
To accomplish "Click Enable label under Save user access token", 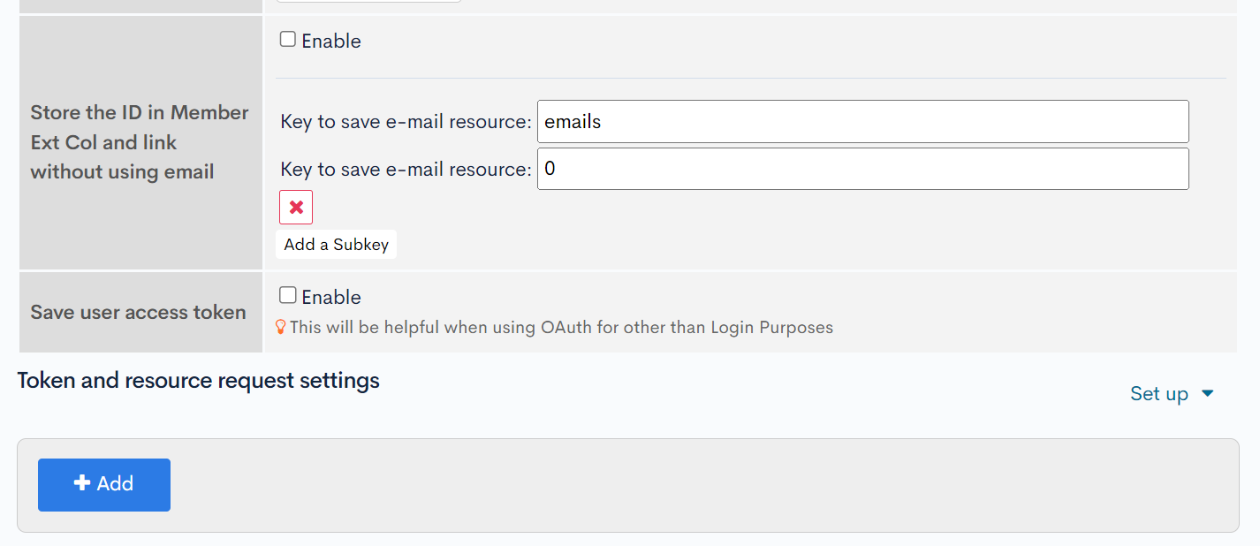I will tap(331, 297).
